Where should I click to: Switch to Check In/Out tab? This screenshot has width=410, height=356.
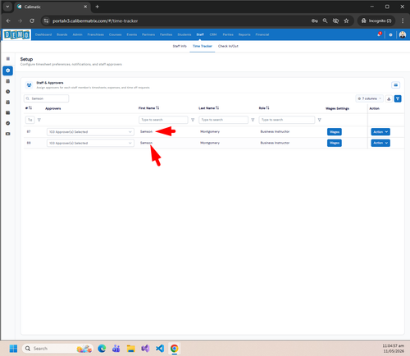pos(228,46)
